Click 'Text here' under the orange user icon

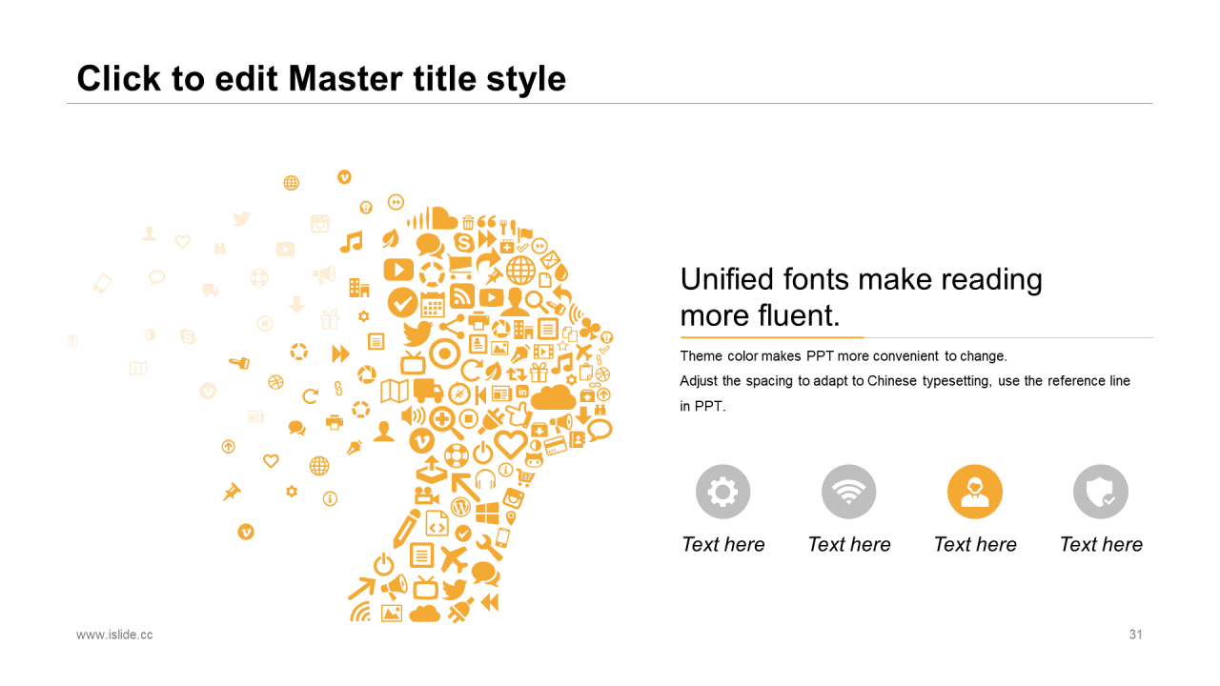point(975,544)
